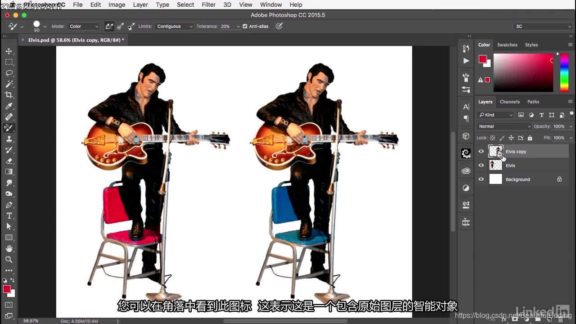This screenshot has width=576, height=324.
Task: Switch to the Channels tab
Action: coord(509,102)
